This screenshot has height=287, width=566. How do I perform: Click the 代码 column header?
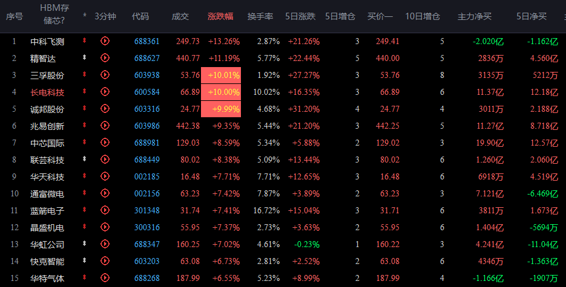click(140, 16)
